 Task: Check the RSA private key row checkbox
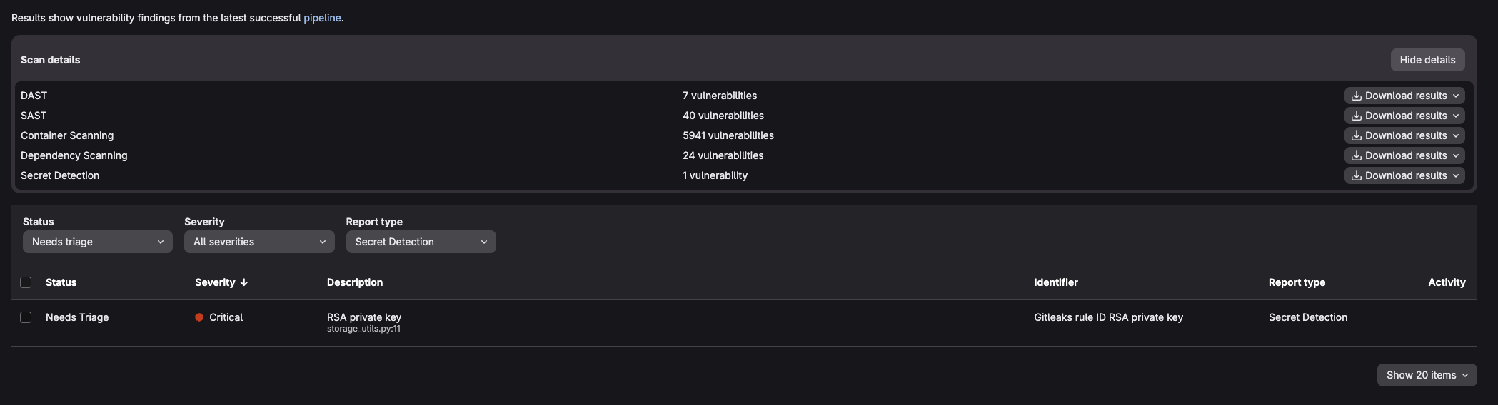pyautogui.click(x=26, y=317)
